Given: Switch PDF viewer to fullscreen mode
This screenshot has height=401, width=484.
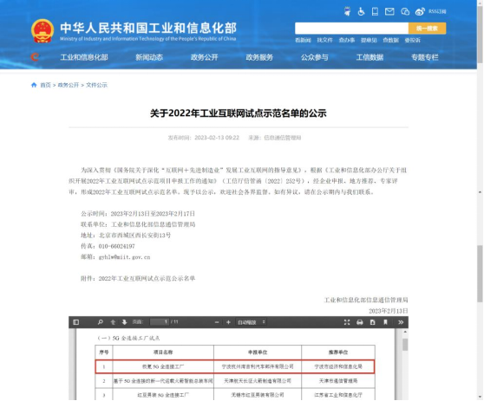Looking at the screenshot, I should (347, 322).
